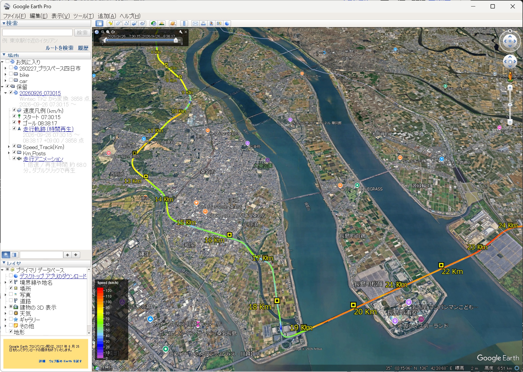Play the time slider animation
This screenshot has height=372, width=523.
(x=113, y=32)
